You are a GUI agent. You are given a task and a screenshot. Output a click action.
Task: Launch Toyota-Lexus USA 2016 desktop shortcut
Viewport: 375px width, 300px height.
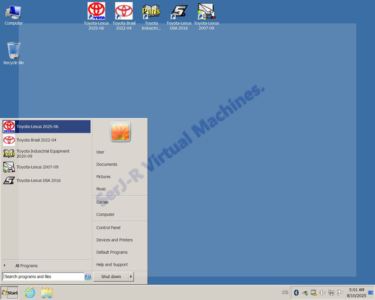[x=179, y=16]
